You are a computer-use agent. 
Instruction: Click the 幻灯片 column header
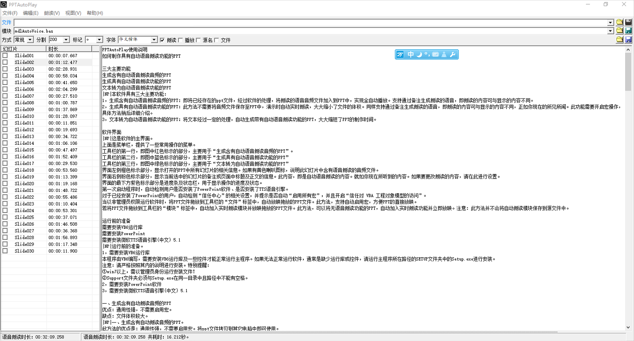click(x=24, y=49)
